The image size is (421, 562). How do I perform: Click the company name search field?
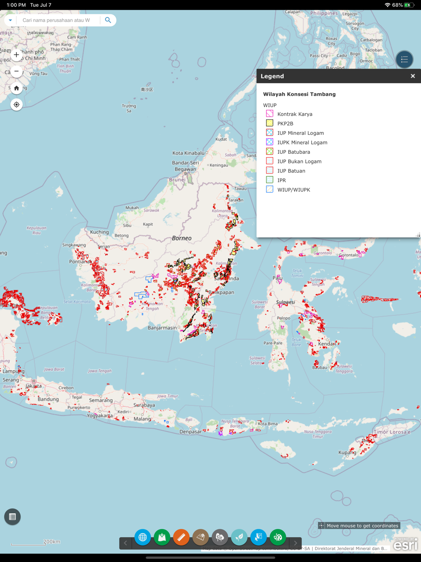click(x=59, y=20)
